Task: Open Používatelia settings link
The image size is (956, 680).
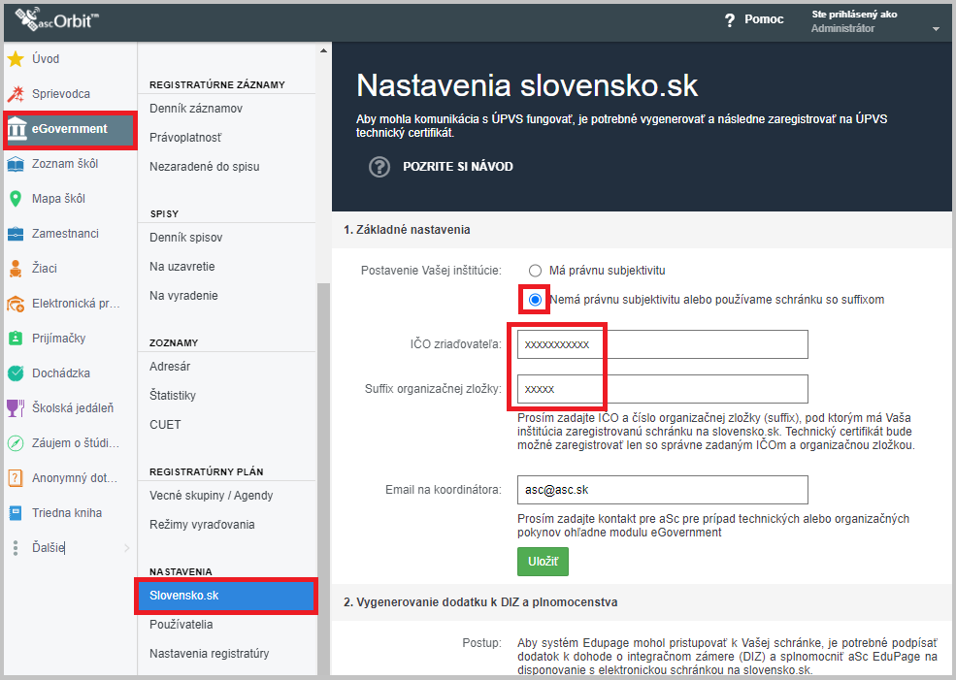Action: click(x=181, y=625)
